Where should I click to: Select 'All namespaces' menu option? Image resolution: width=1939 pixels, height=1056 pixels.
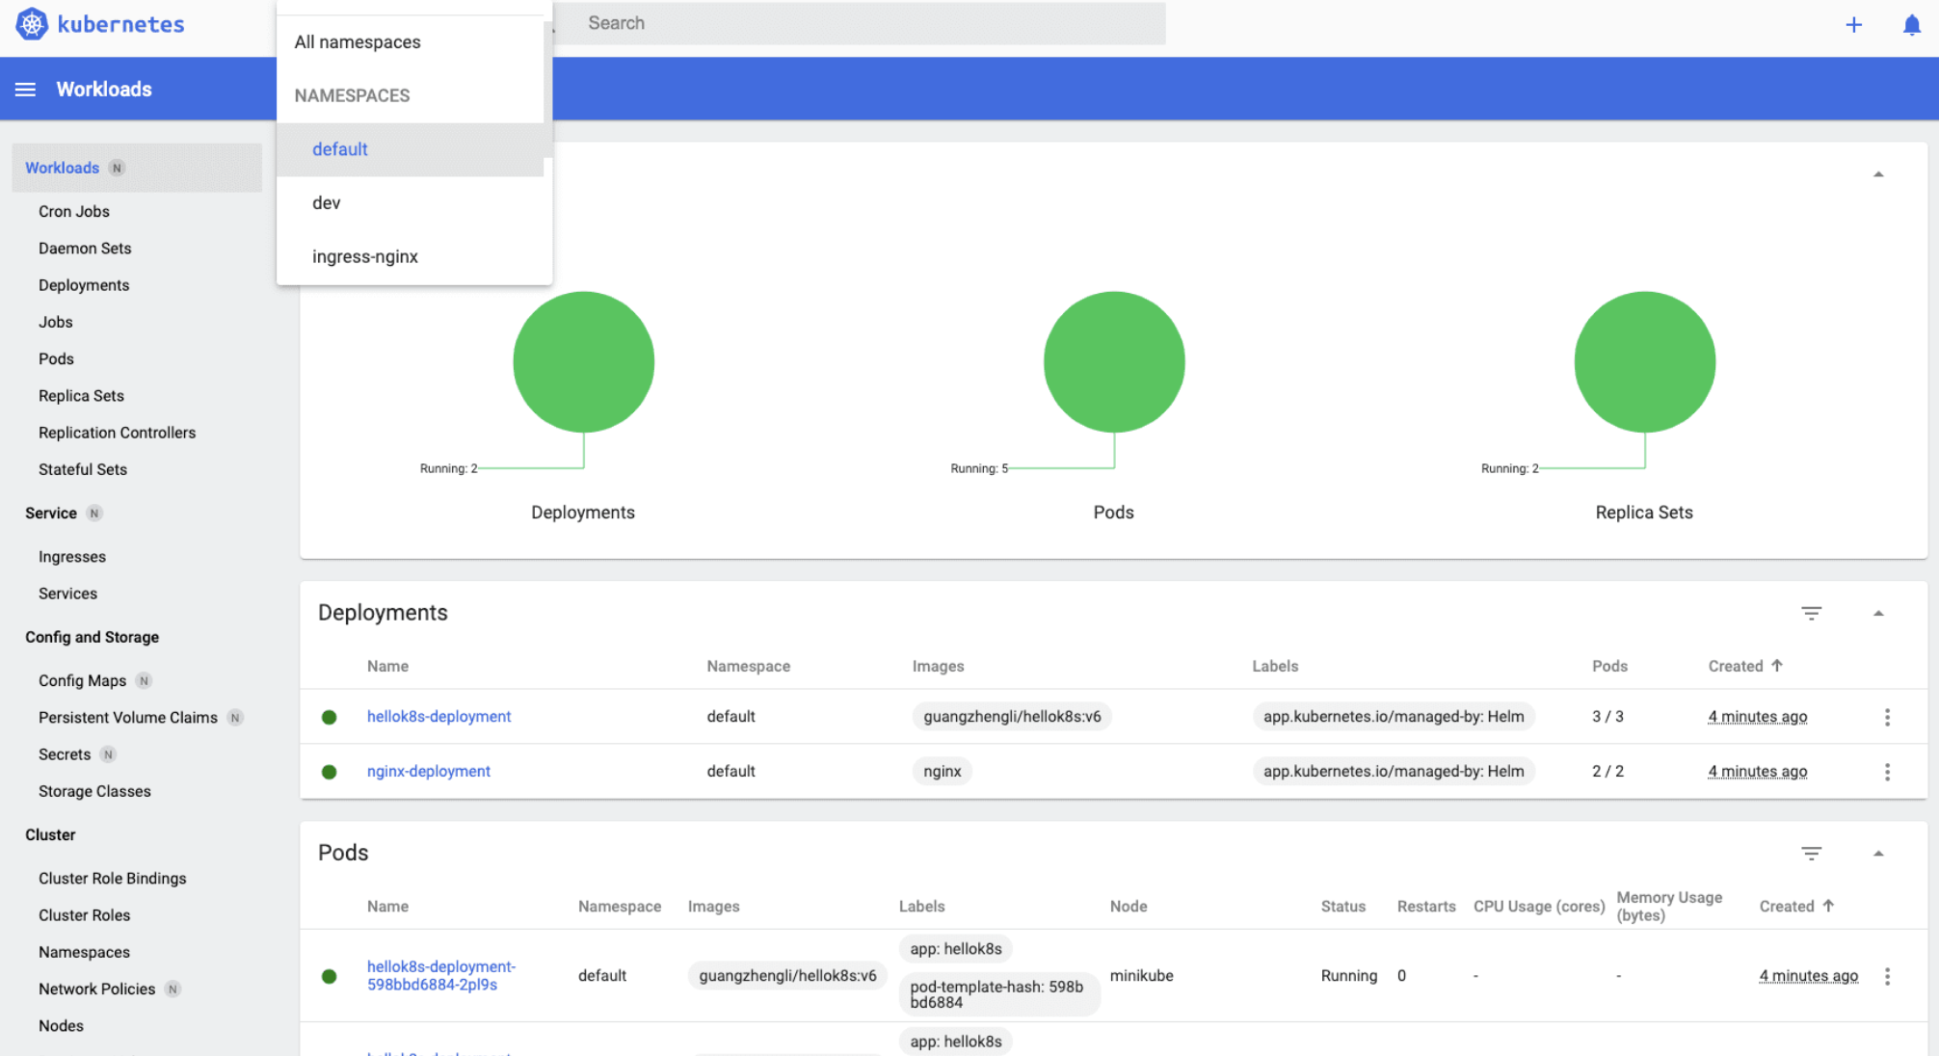tap(358, 40)
